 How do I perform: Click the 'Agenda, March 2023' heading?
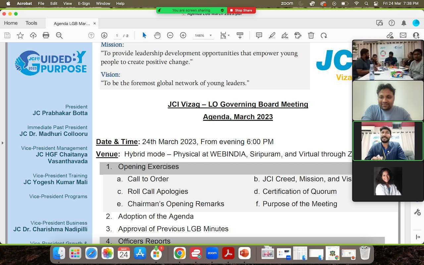pyautogui.click(x=238, y=117)
